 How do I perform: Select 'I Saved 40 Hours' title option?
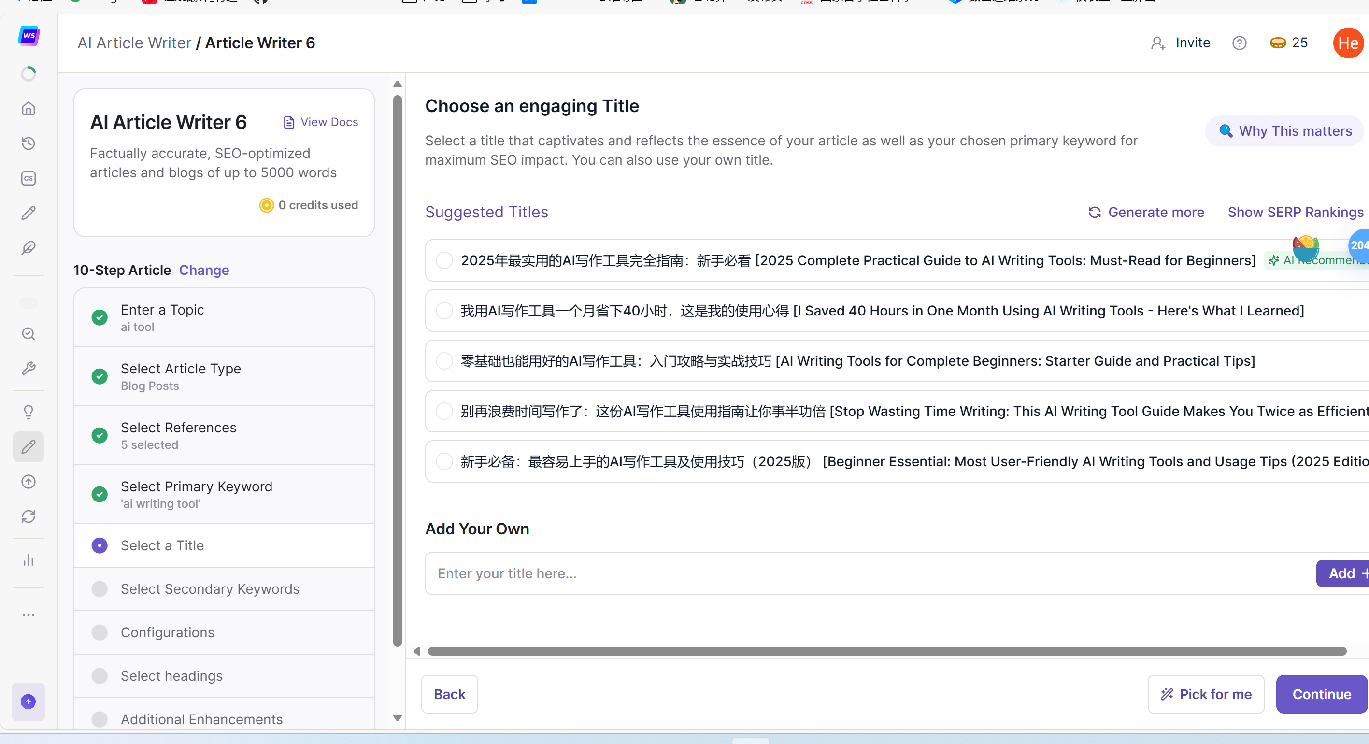tap(444, 310)
